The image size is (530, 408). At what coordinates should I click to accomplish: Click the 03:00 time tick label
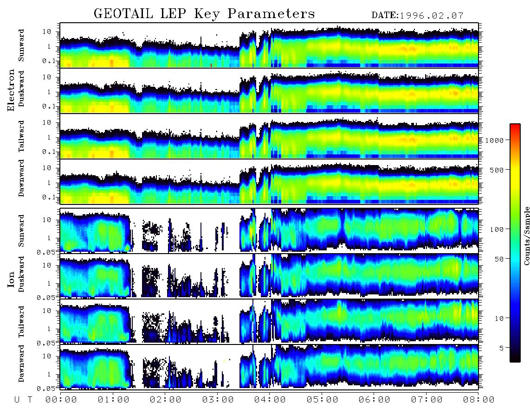(218, 400)
